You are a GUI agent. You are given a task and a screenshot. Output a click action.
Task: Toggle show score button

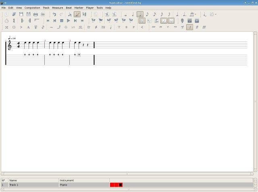(x=164, y=21)
